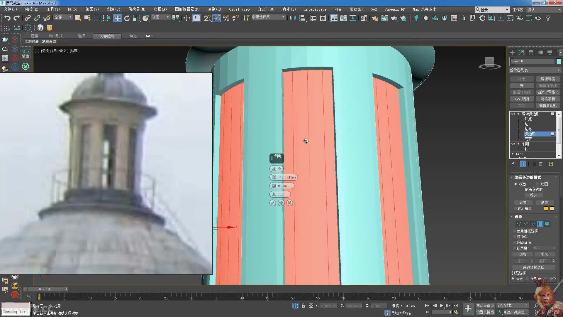Select 子对象 preview radio button
Screen dimensions: 563x317
click(527, 279)
